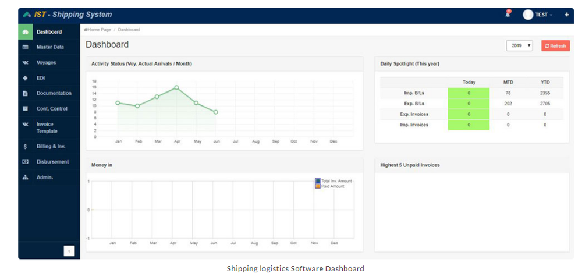This screenshot has width=582, height=273.
Task: Click the Apr peak data point
Action: point(176,88)
